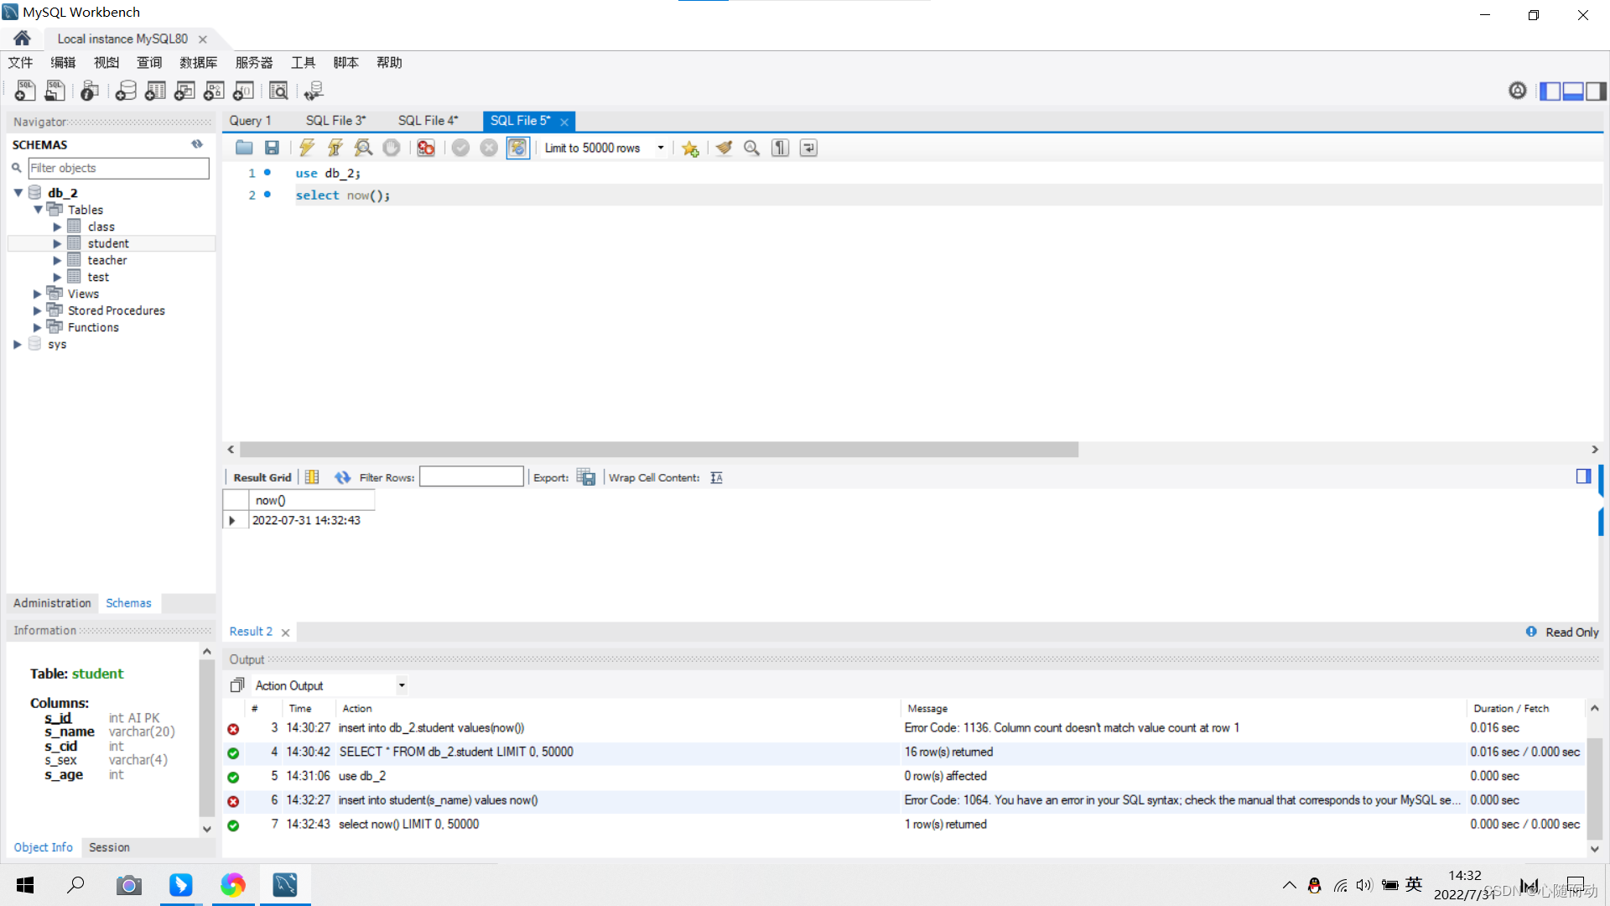Image resolution: width=1610 pixels, height=906 pixels.
Task: Toggle wrap cell content
Action: coord(716,477)
